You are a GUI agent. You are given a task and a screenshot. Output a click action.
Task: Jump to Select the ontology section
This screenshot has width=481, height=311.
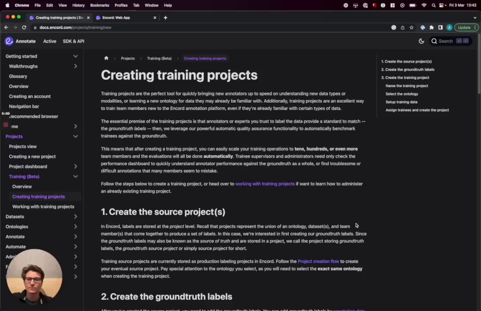402,94
